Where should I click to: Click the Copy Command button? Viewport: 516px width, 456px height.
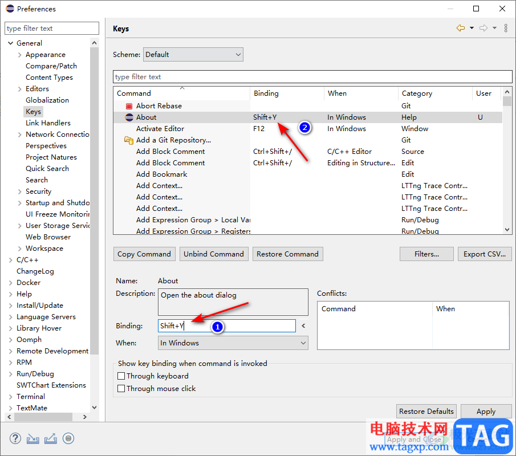click(x=144, y=254)
